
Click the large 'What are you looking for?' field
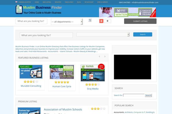pyautogui.click(x=46, y=35)
